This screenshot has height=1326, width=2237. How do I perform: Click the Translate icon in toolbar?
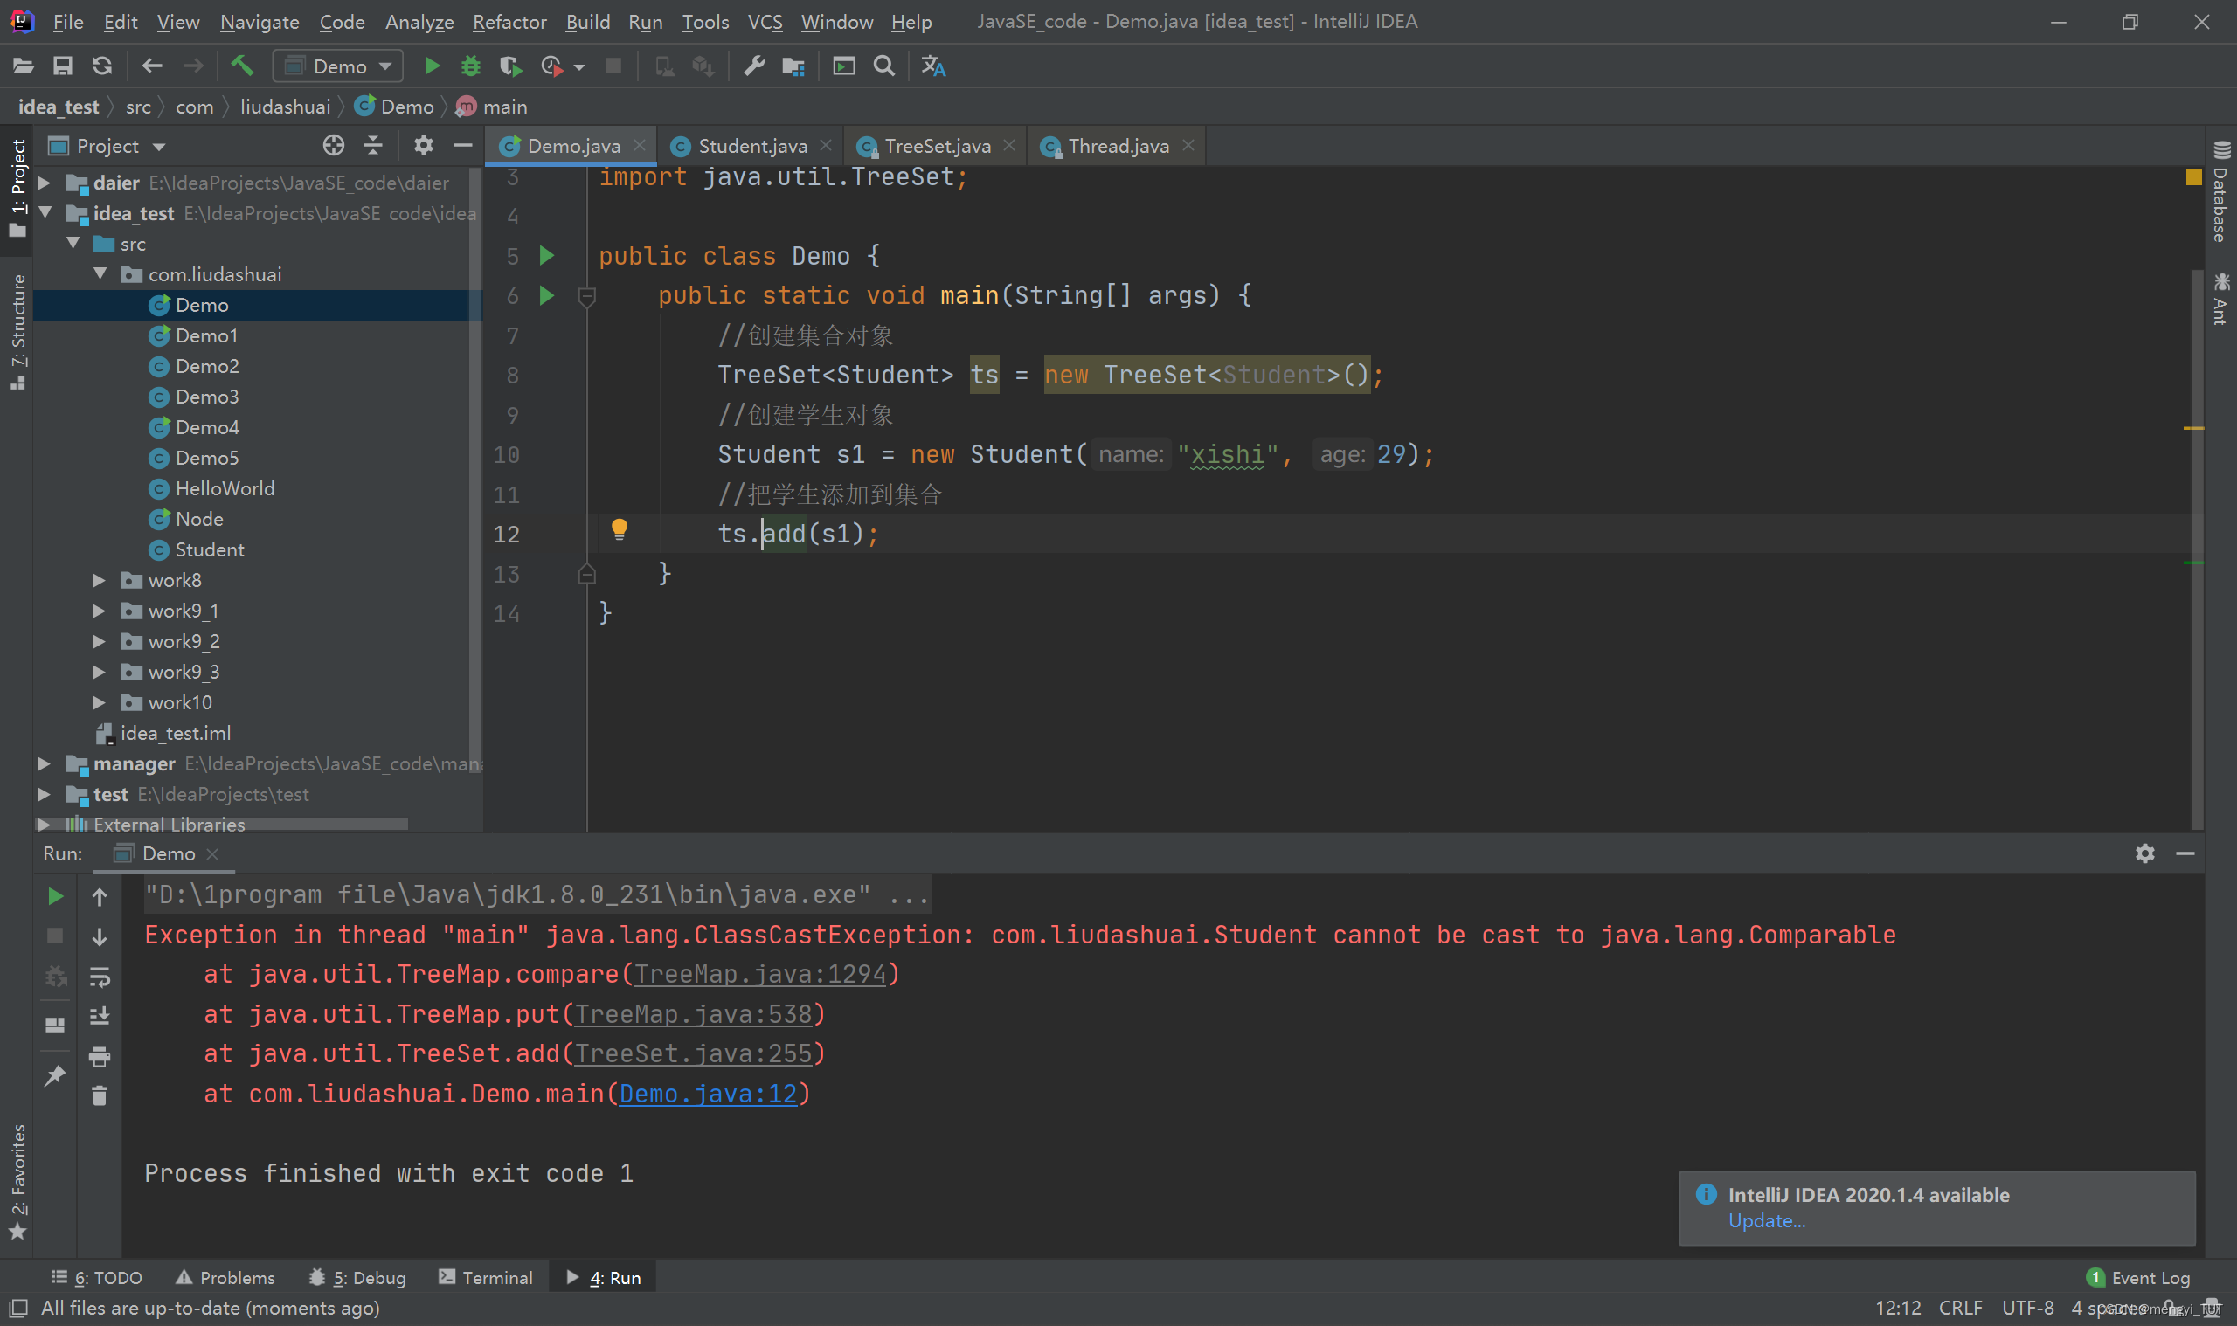click(x=933, y=66)
